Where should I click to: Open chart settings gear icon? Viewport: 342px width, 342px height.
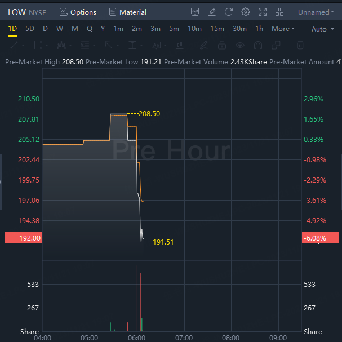coord(246,12)
